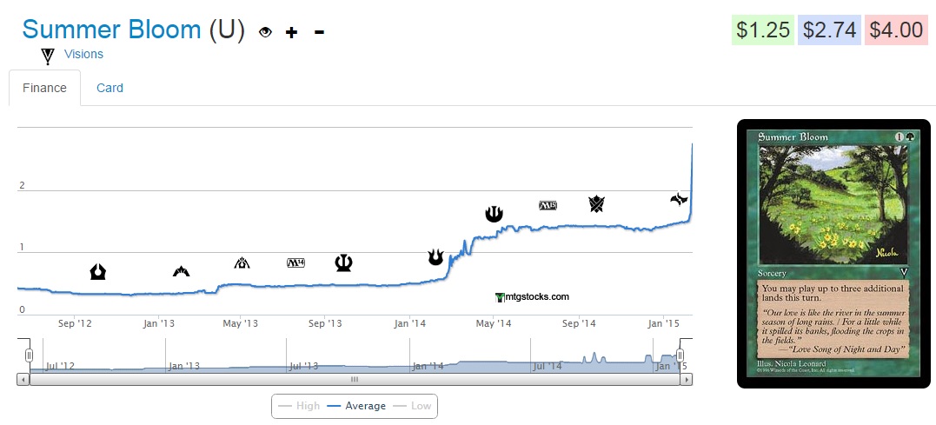Switch to the Card tab
The image size is (936, 425).
110,88
